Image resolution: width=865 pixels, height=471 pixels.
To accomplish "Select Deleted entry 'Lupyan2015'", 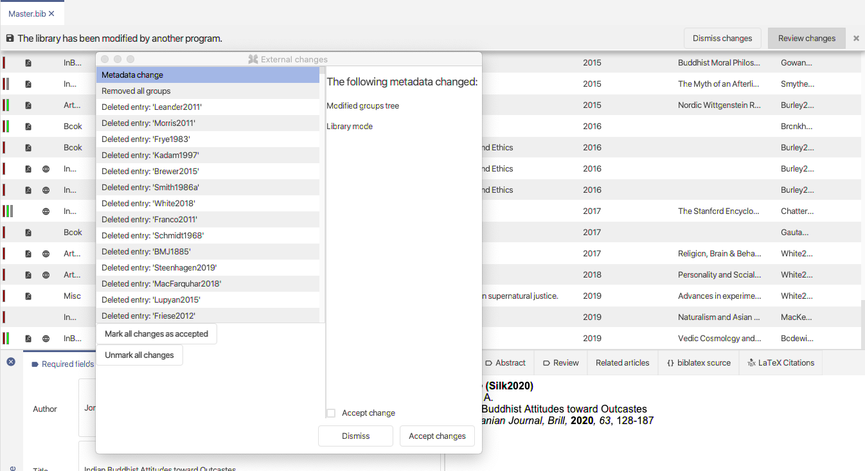I will pos(208,300).
